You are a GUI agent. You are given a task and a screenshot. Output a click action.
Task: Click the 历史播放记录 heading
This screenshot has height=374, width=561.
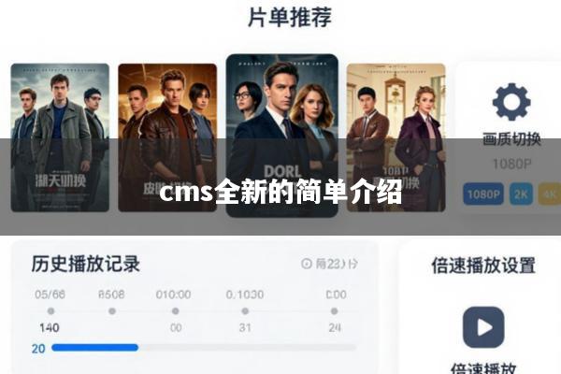coord(85,264)
